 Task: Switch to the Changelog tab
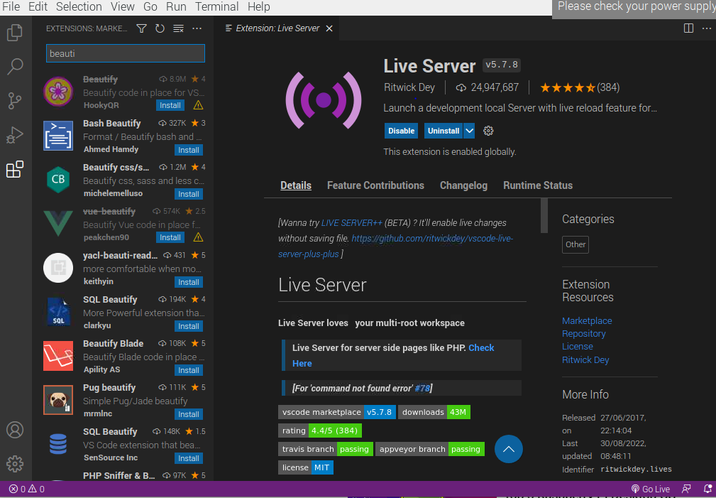[463, 185]
